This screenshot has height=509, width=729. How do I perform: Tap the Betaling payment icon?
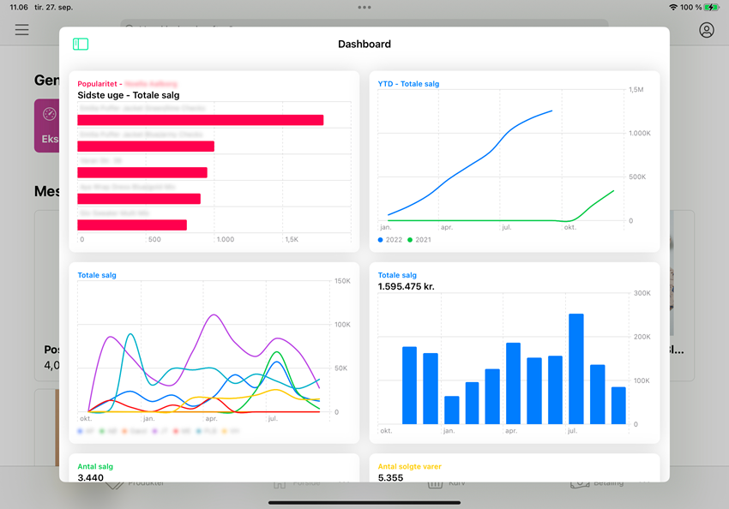581,483
